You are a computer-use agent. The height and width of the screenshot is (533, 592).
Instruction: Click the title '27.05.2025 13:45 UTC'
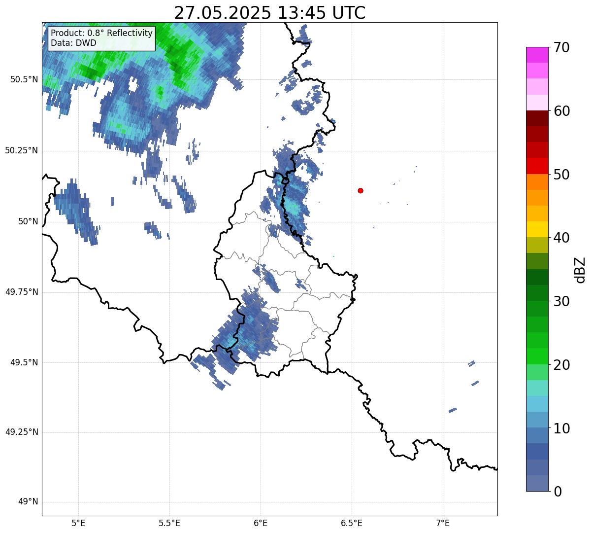[270, 13]
